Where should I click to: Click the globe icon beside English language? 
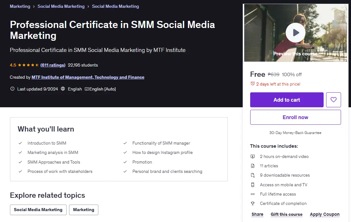pyautogui.click(x=63, y=89)
